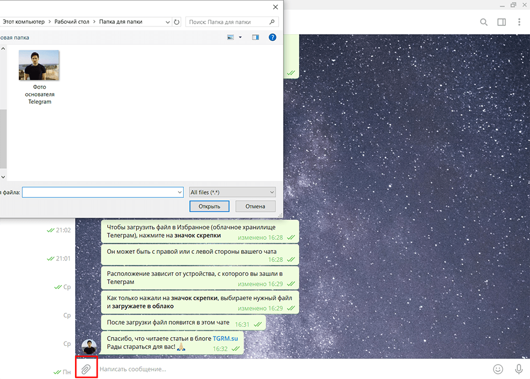
Task: Search in chat with magnifier icon
Action: coord(484,22)
